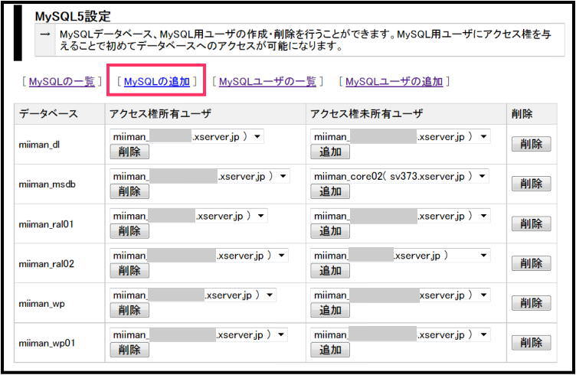The width and height of the screenshot is (576, 375).
Task: Click 削除 under access user in miiman_msdb row
Action: pyautogui.click(x=129, y=191)
